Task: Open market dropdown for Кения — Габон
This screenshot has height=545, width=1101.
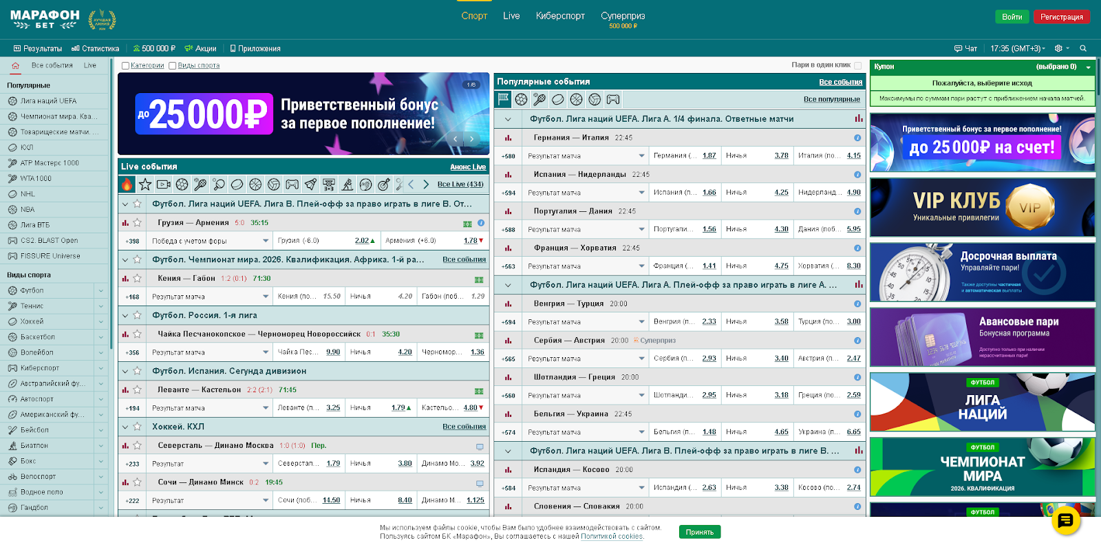Action: [266, 297]
